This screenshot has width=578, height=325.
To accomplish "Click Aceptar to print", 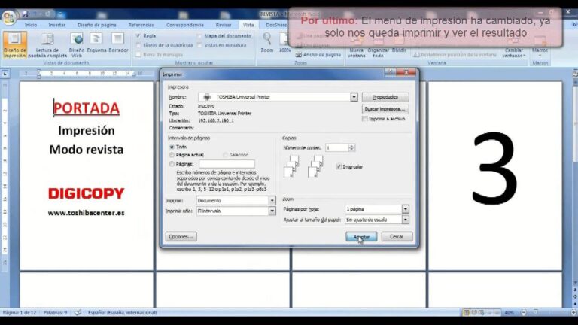I will [361, 237].
